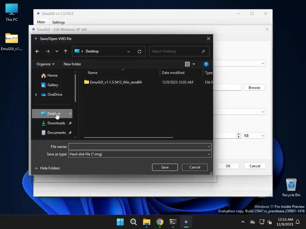The image size is (306, 229).
Task: Open network status tray icon
Action: (262, 222)
